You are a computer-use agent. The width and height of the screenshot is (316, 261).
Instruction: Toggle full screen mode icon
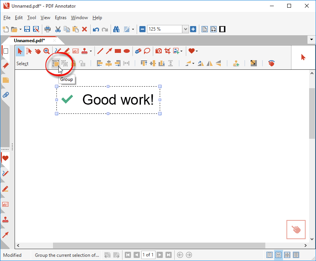tap(222, 29)
